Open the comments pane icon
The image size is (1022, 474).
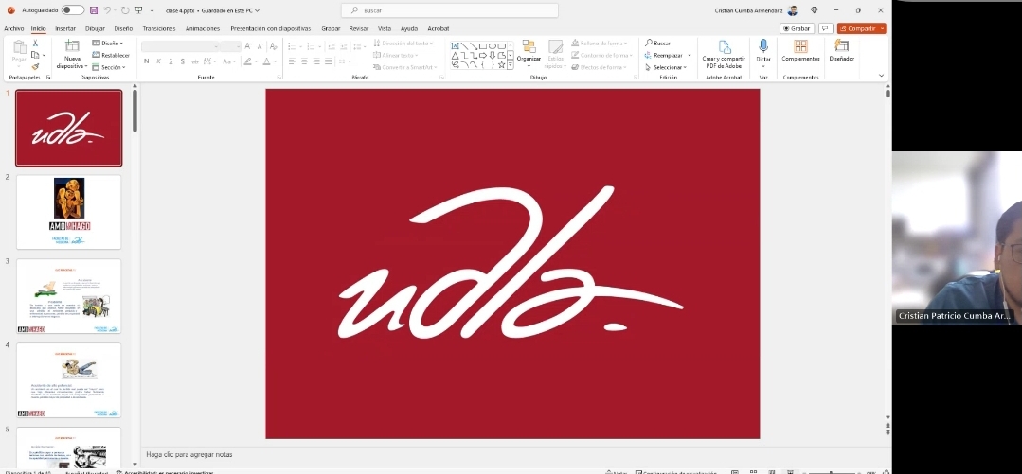coord(825,28)
